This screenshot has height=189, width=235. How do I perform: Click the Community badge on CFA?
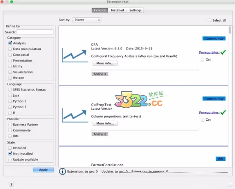pyautogui.click(x=214, y=38)
